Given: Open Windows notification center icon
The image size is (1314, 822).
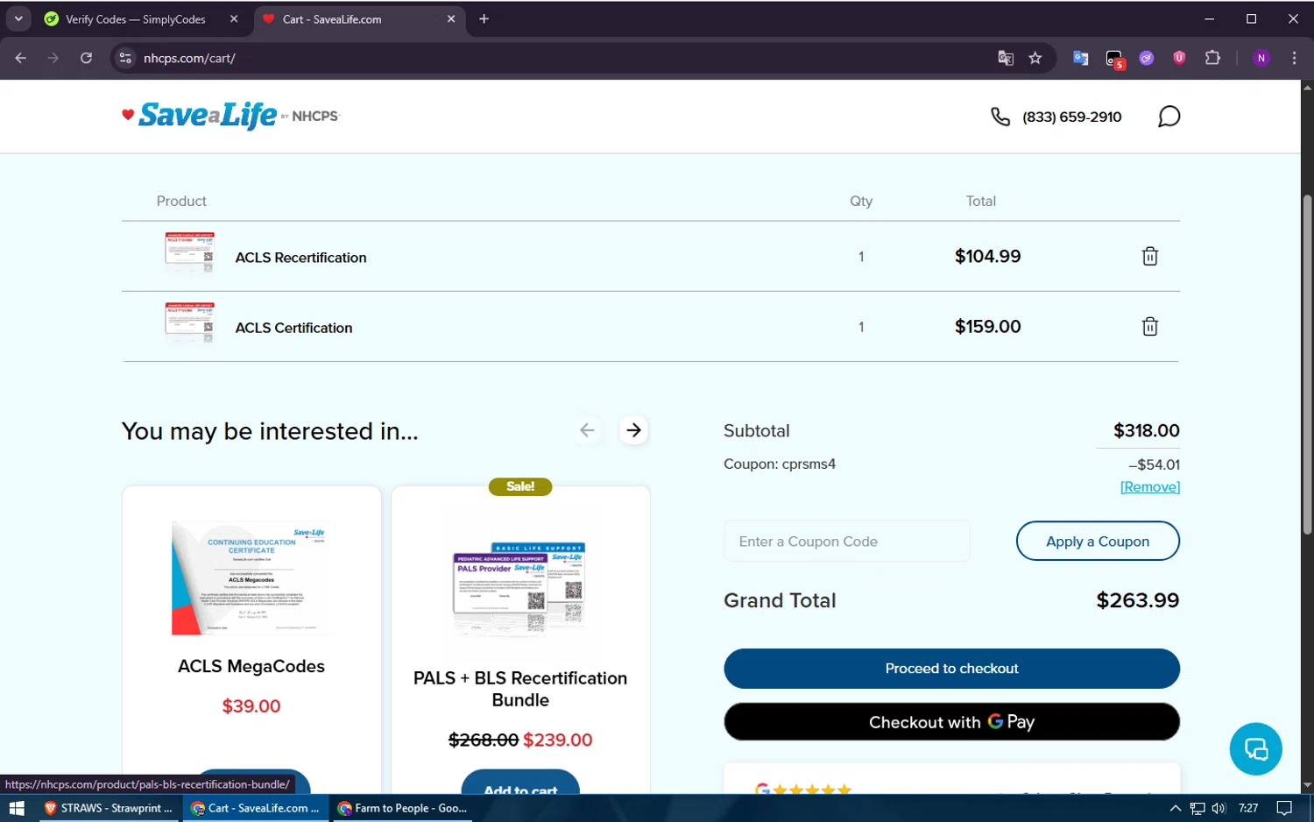Looking at the screenshot, I should coord(1284,808).
